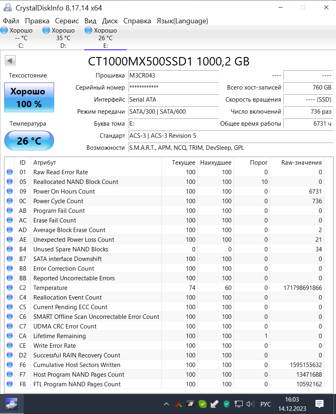The width and height of the screenshot is (336, 414).
Task: Click the Прошивка field M3CR043
Action: (174, 75)
